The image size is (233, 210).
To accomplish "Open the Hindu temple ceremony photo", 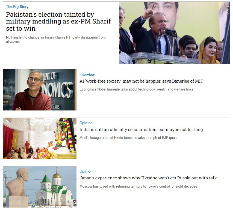I will click(x=40, y=138).
